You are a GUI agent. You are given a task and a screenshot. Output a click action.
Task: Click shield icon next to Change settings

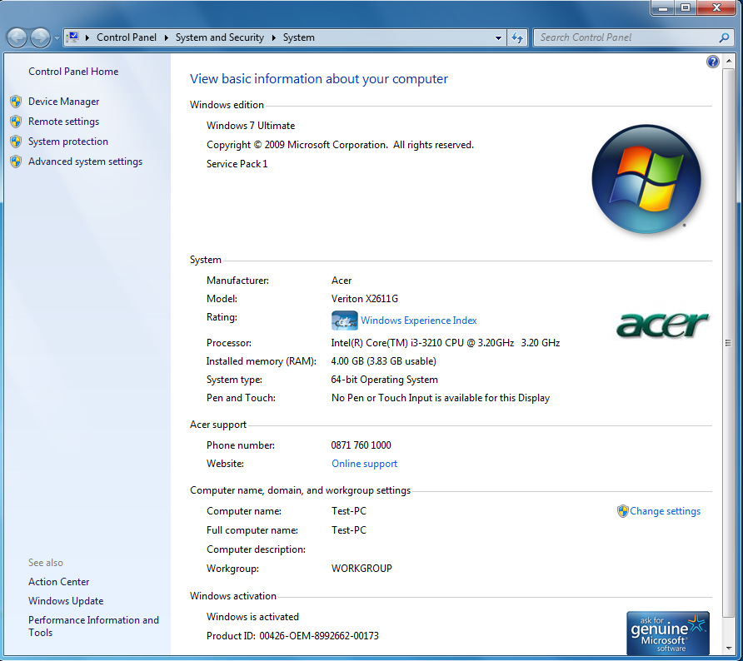tap(623, 511)
